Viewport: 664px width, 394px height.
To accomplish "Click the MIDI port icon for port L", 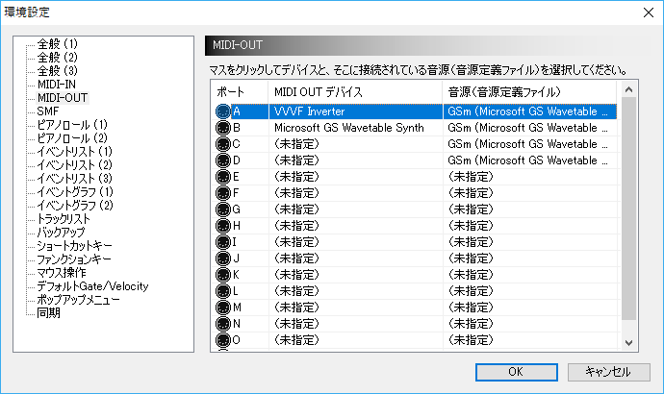I will pyautogui.click(x=222, y=291).
